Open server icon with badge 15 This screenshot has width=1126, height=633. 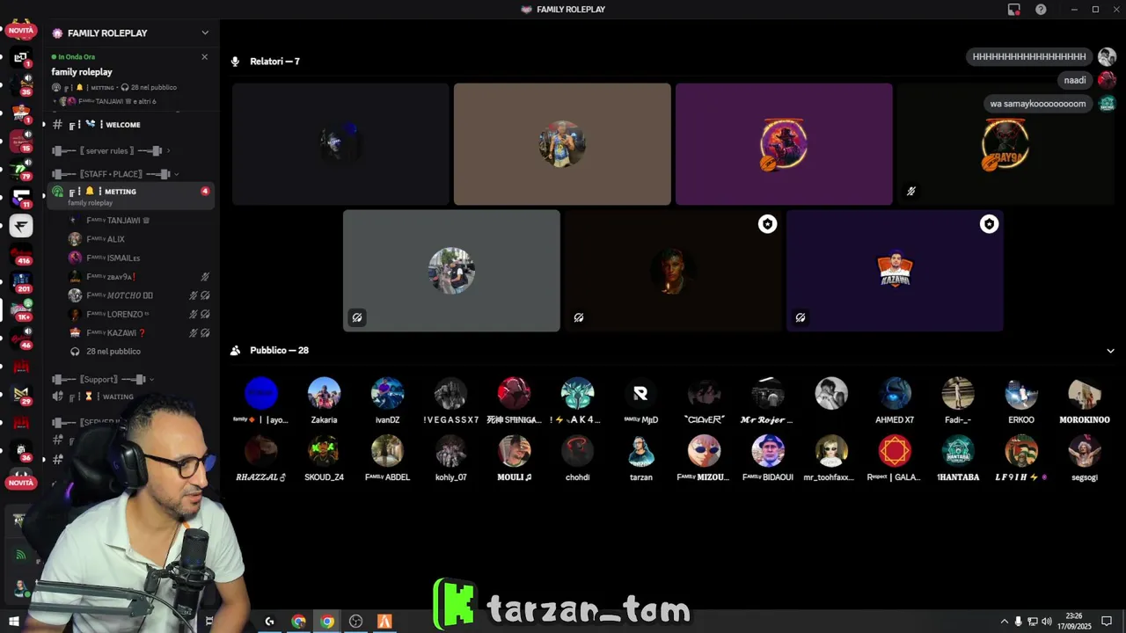point(22,142)
